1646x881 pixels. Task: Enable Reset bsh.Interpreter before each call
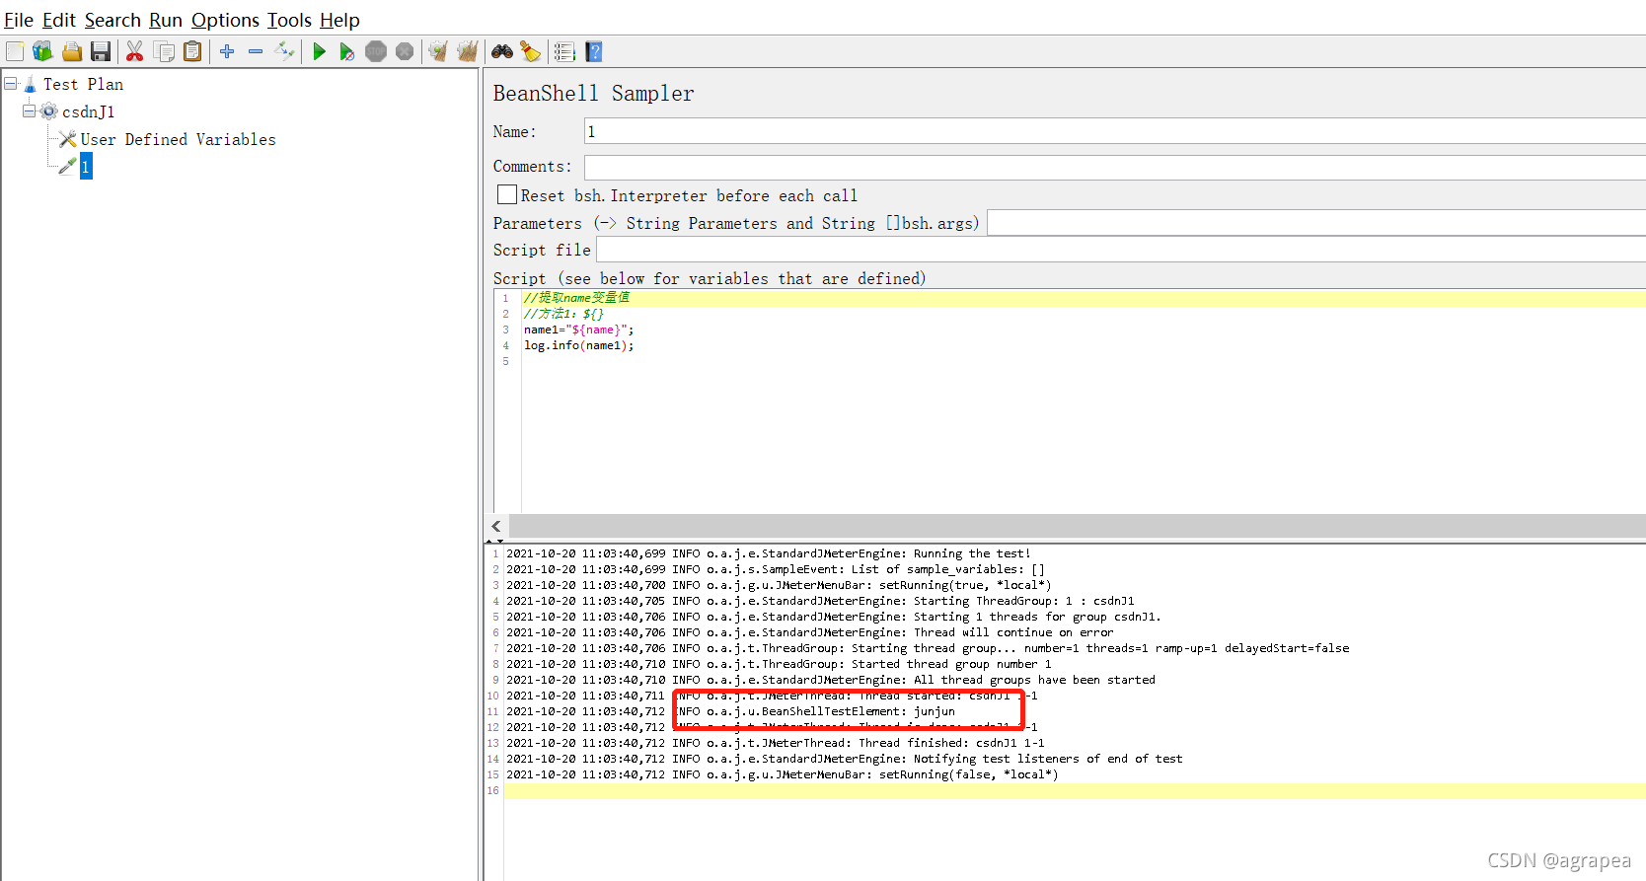507,194
